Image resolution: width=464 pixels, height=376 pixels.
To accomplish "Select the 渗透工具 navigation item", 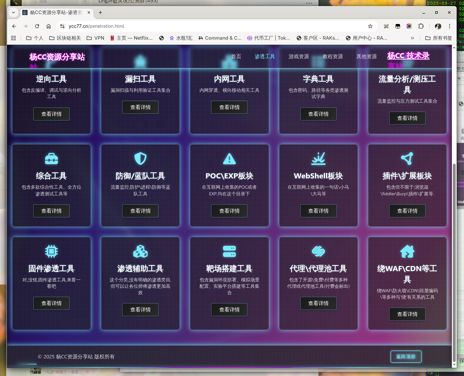I will 265,57.
